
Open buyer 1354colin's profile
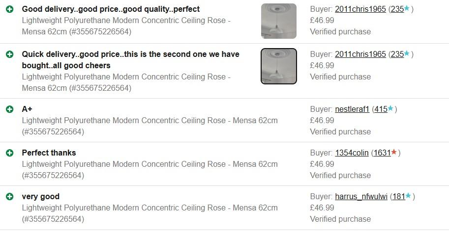[x=352, y=153]
